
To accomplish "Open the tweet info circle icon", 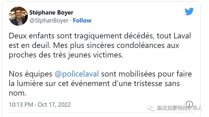I will point(189,104).
